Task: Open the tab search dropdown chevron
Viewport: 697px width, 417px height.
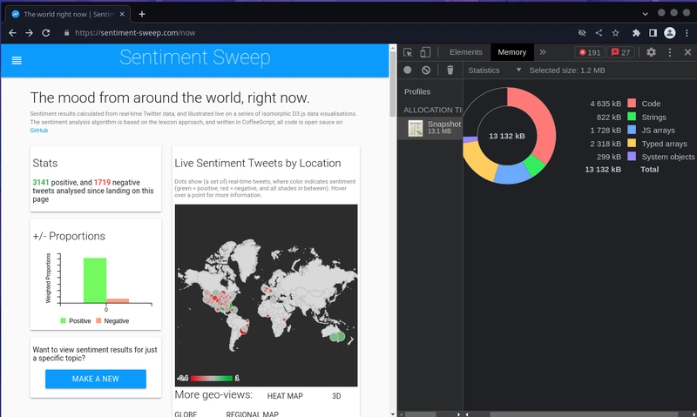Action: click(x=645, y=14)
